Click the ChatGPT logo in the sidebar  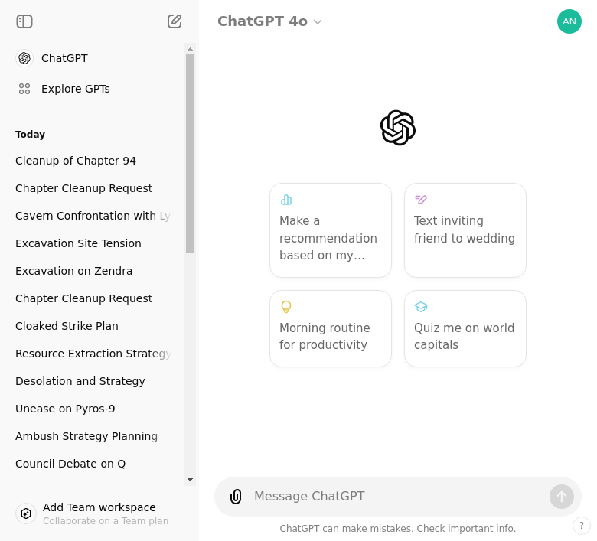pyautogui.click(x=24, y=58)
